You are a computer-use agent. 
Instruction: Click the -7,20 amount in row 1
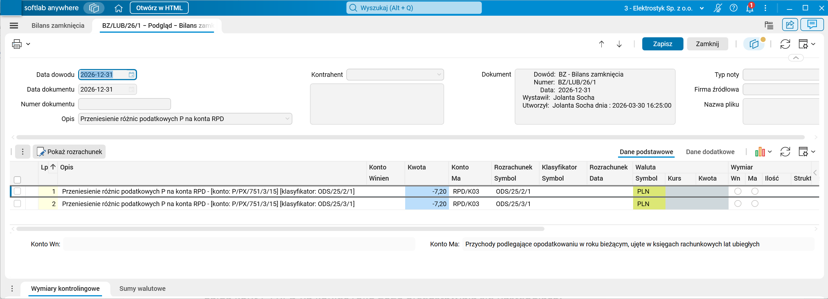pos(427,191)
